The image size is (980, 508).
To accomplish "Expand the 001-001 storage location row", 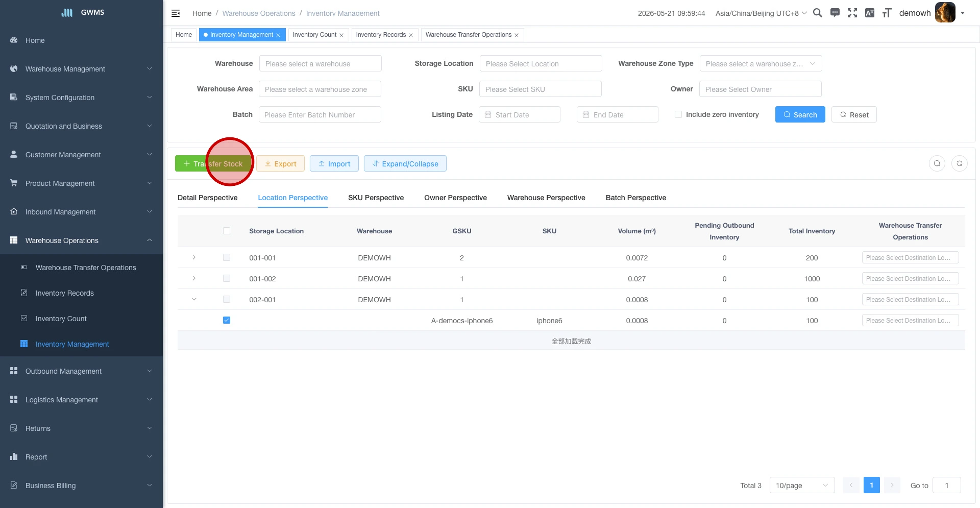I will [194, 257].
